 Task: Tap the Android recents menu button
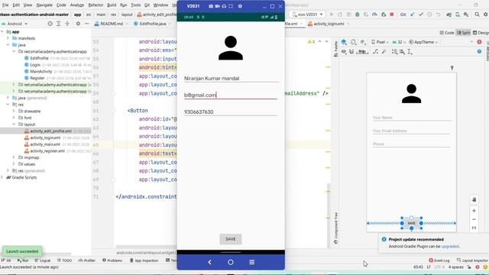[251, 262]
